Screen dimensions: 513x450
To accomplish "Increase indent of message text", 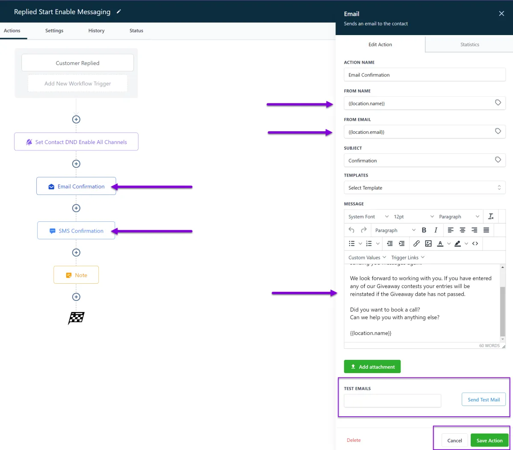I will click(402, 244).
